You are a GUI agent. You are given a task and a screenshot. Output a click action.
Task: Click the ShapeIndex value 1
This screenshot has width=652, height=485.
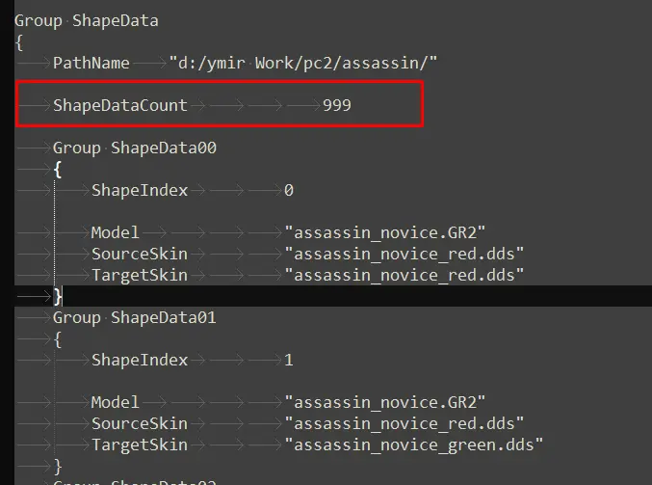289,360
